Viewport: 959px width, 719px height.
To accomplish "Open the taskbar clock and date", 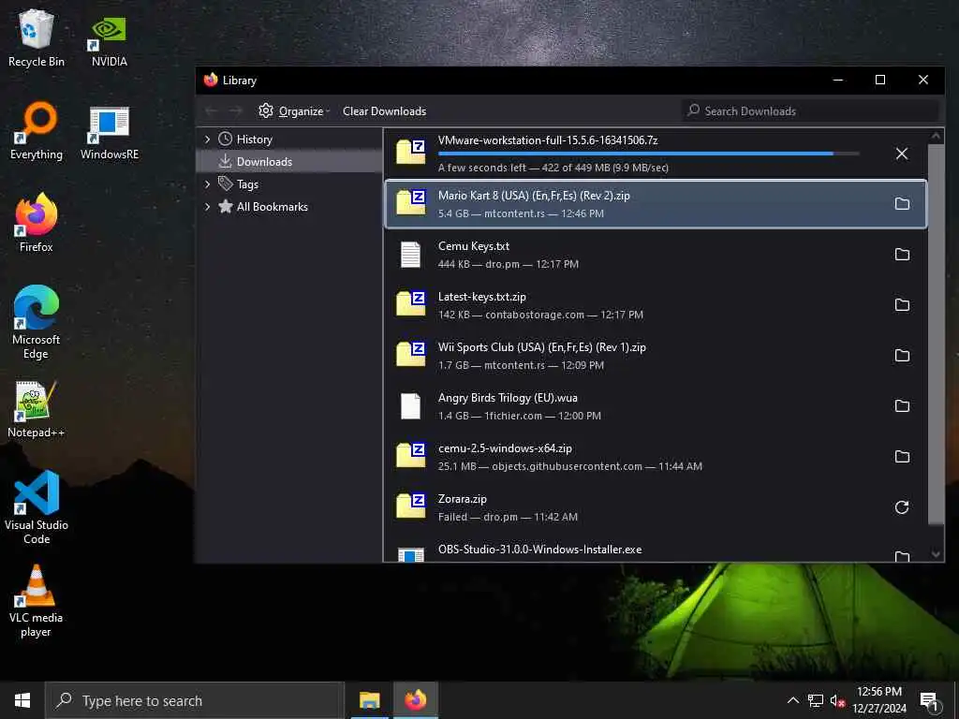I will pos(878,700).
